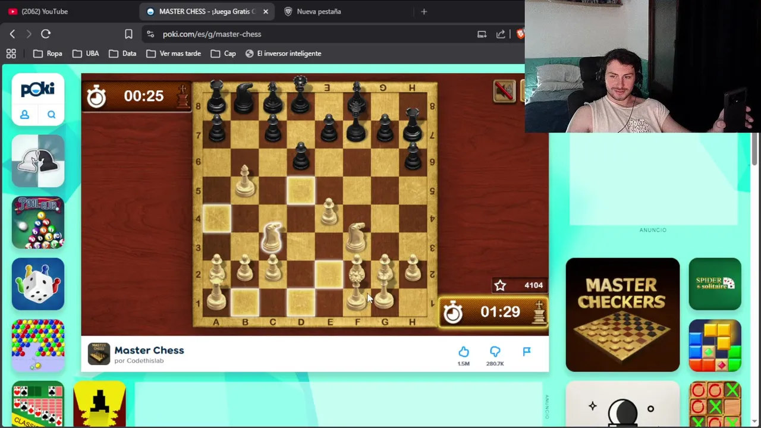Move knight to highlighted b1 square

[244, 301]
